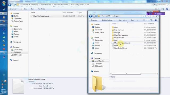Select Pictures in webapps sidebar

click(x=97, y=45)
